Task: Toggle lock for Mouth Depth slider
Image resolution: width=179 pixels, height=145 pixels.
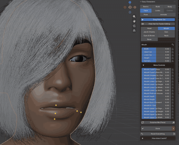Action: click(173, 96)
